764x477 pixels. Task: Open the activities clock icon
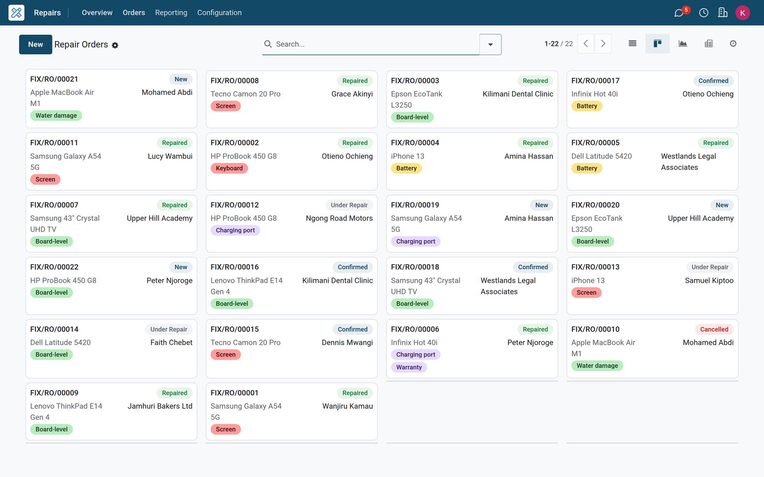click(703, 13)
